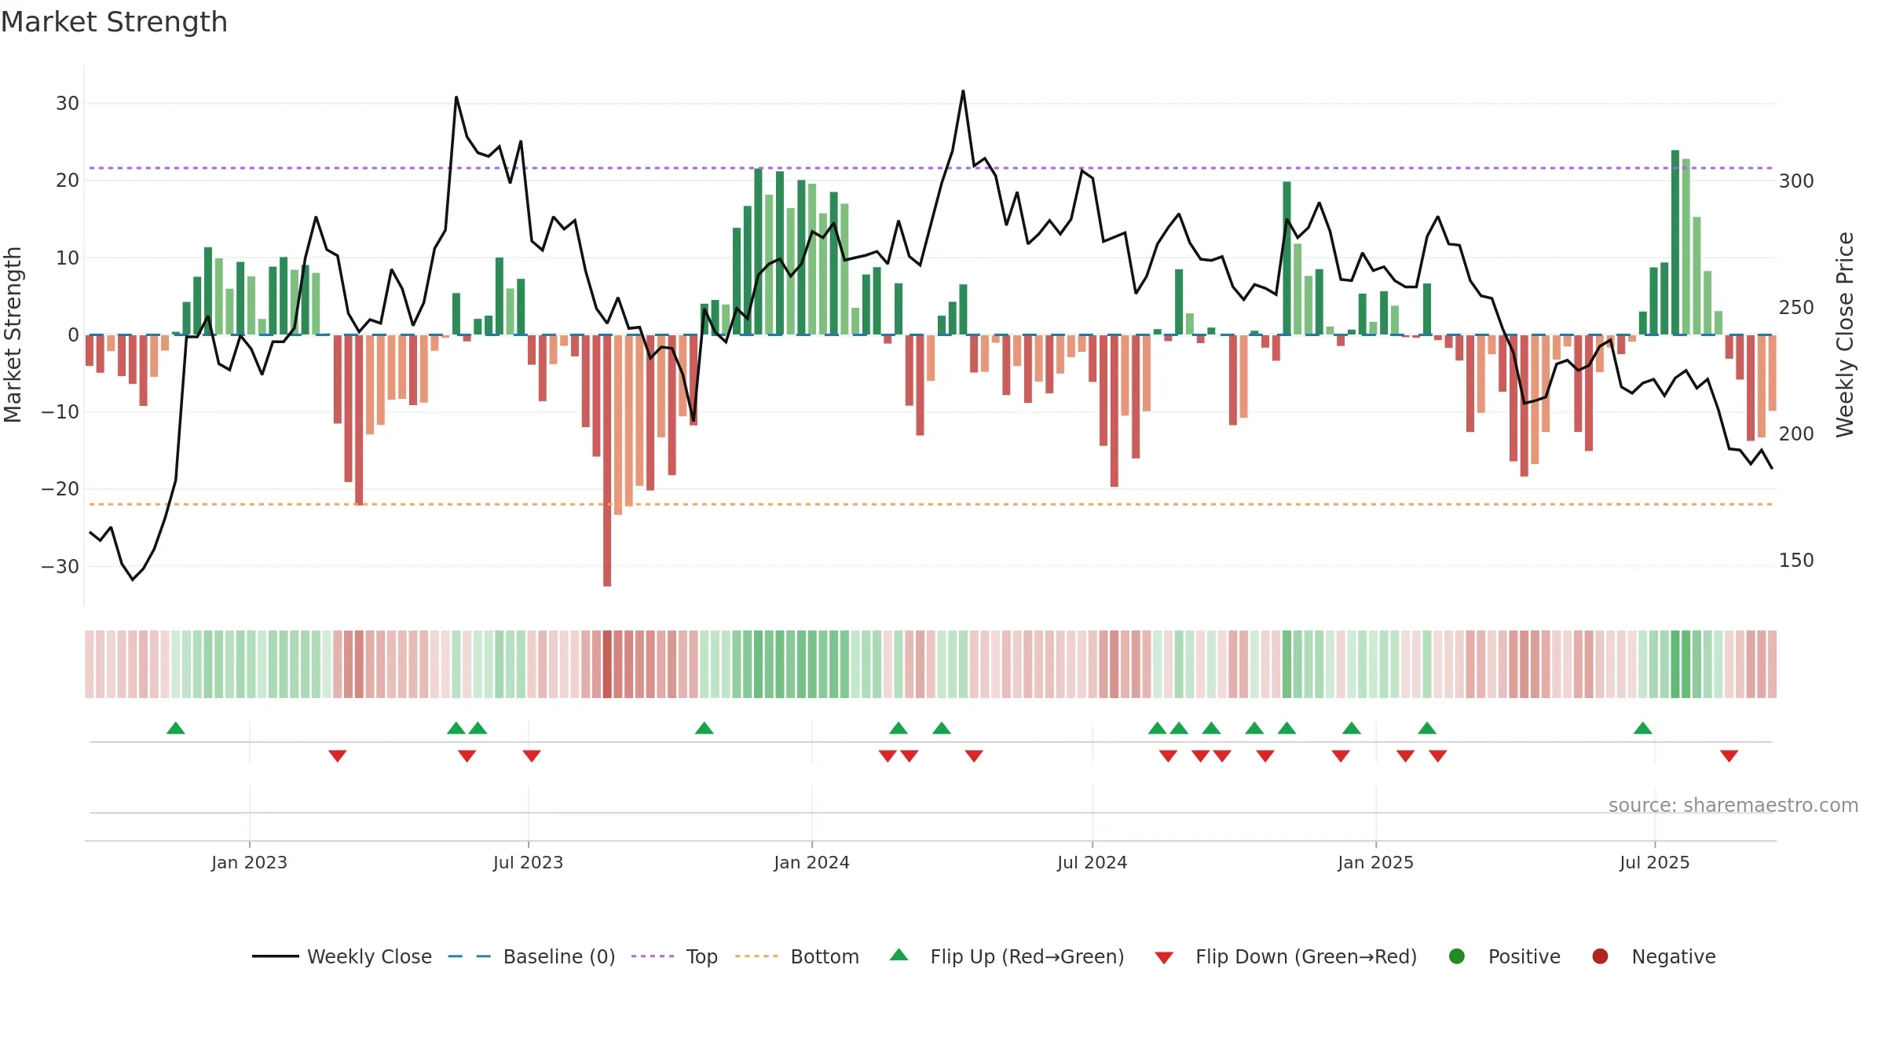
Task: Click the green Positive circle icon in legend
Action: point(1457,956)
